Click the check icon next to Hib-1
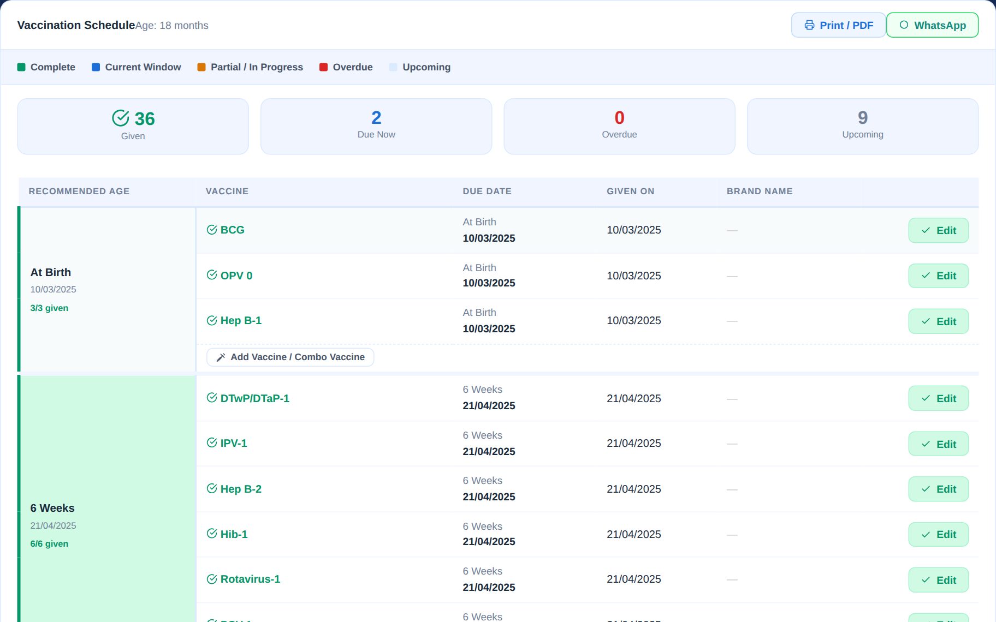 point(212,534)
